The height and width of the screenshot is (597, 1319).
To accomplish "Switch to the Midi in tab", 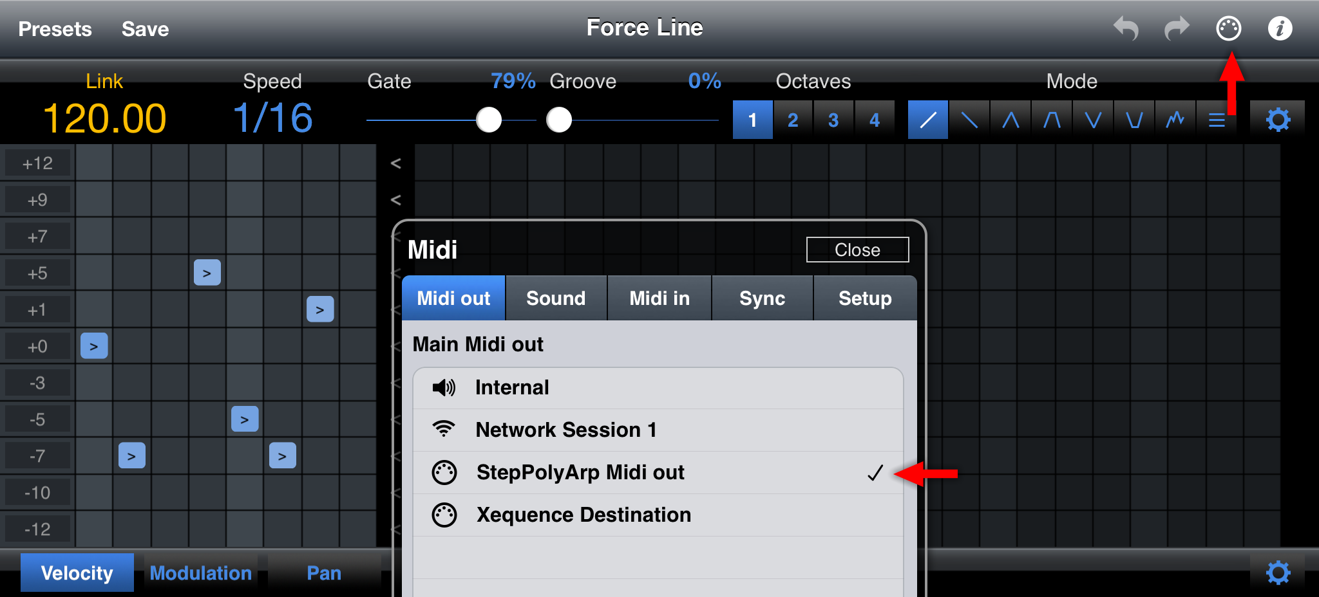I will (x=659, y=298).
